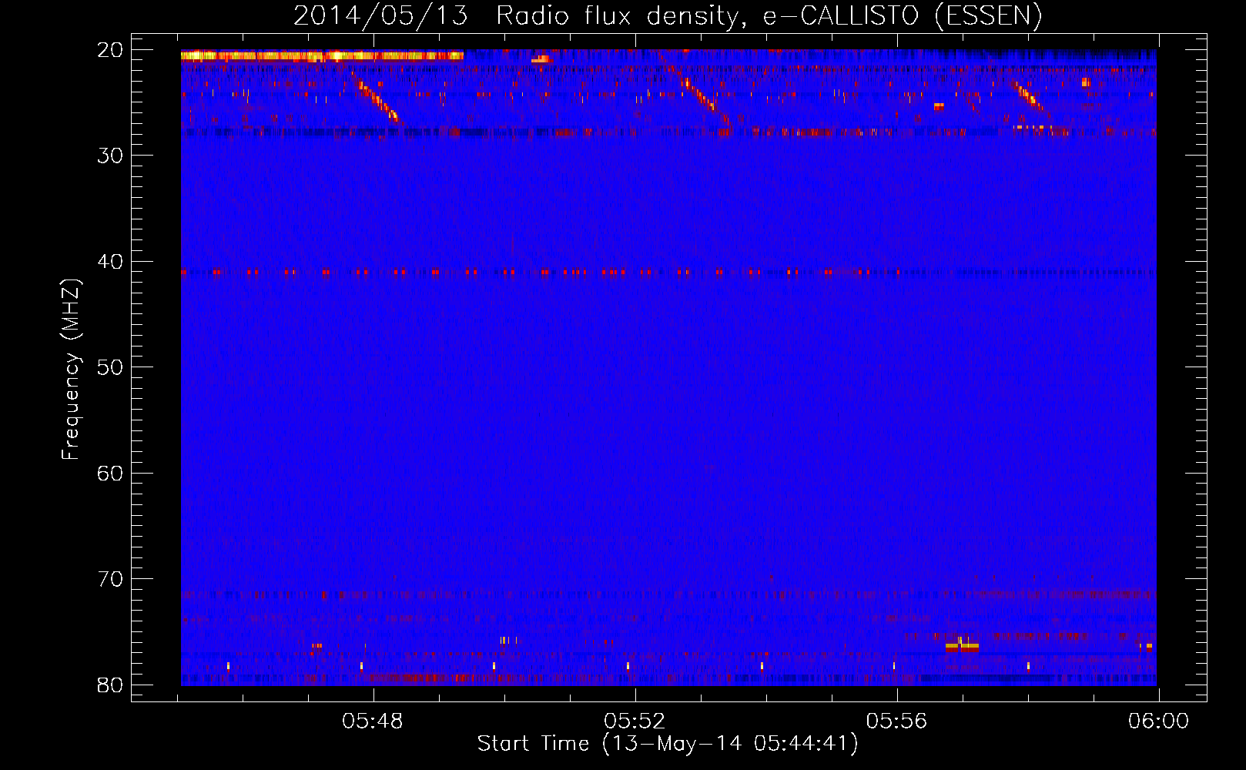Click the 30 MHz frequency tick label
This screenshot has width=1246, height=770.
[x=110, y=156]
